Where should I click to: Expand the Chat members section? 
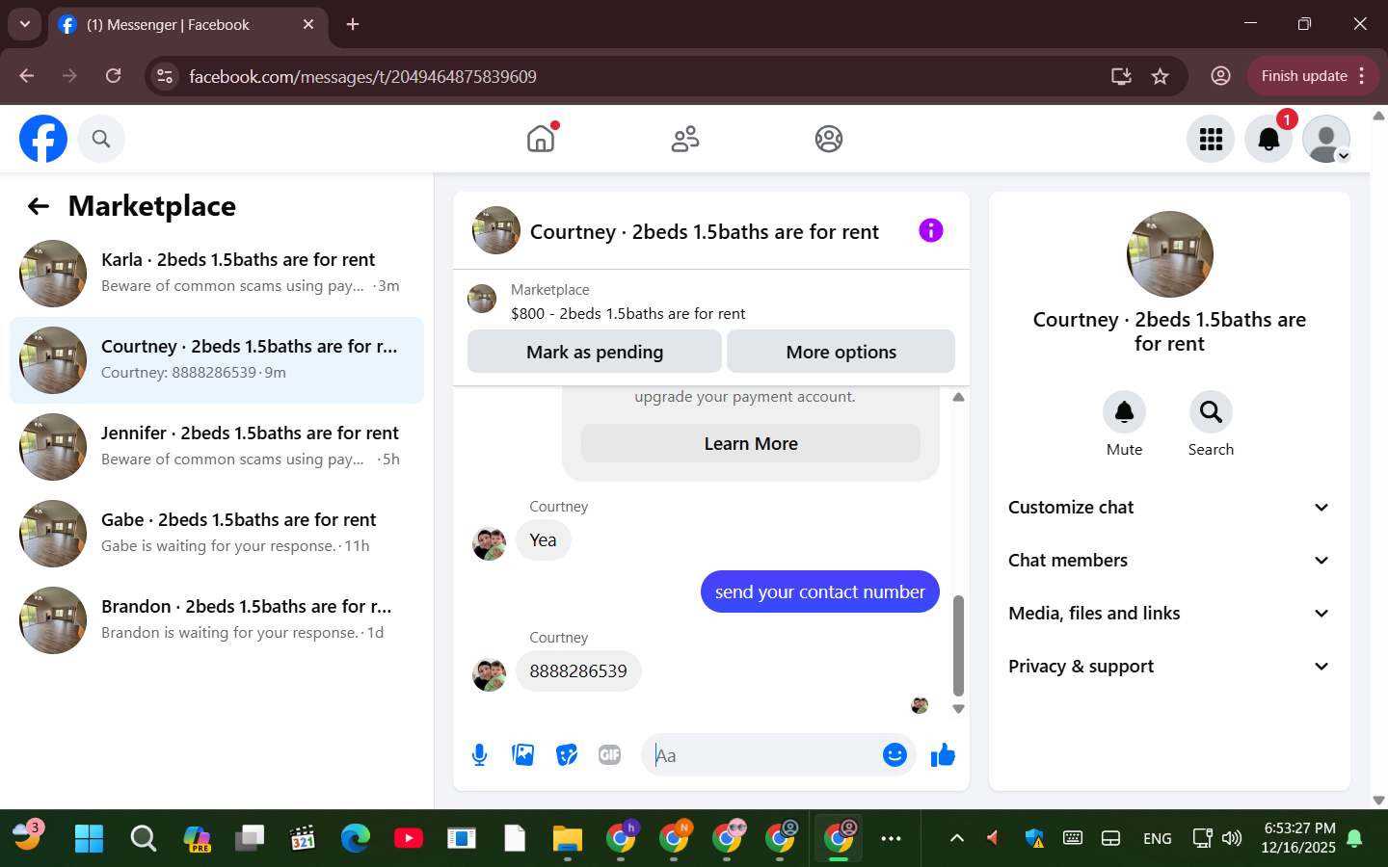(1169, 561)
